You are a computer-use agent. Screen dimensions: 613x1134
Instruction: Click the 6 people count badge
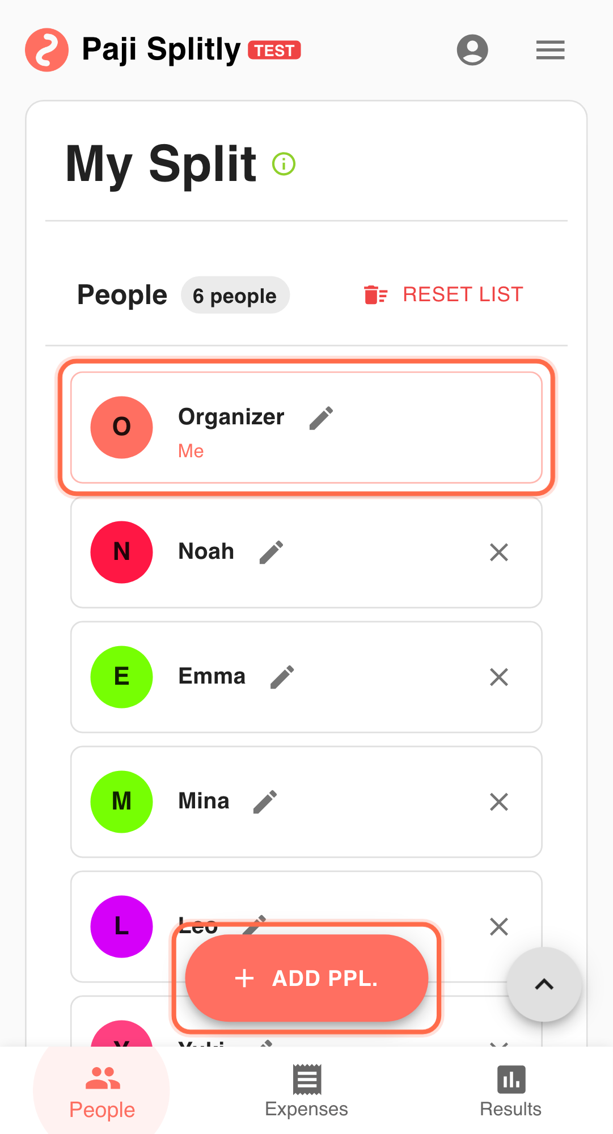(235, 296)
